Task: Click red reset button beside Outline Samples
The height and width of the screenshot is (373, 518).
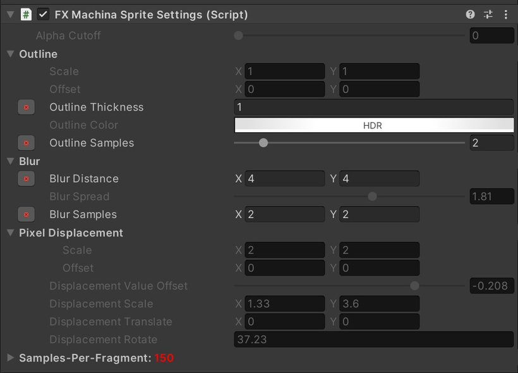Action: tap(26, 143)
